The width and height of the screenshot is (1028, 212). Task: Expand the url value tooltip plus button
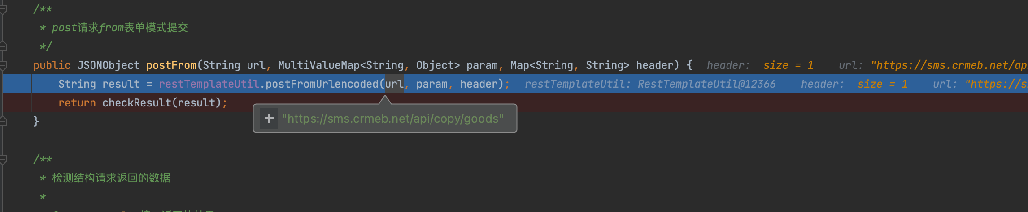[x=269, y=119]
